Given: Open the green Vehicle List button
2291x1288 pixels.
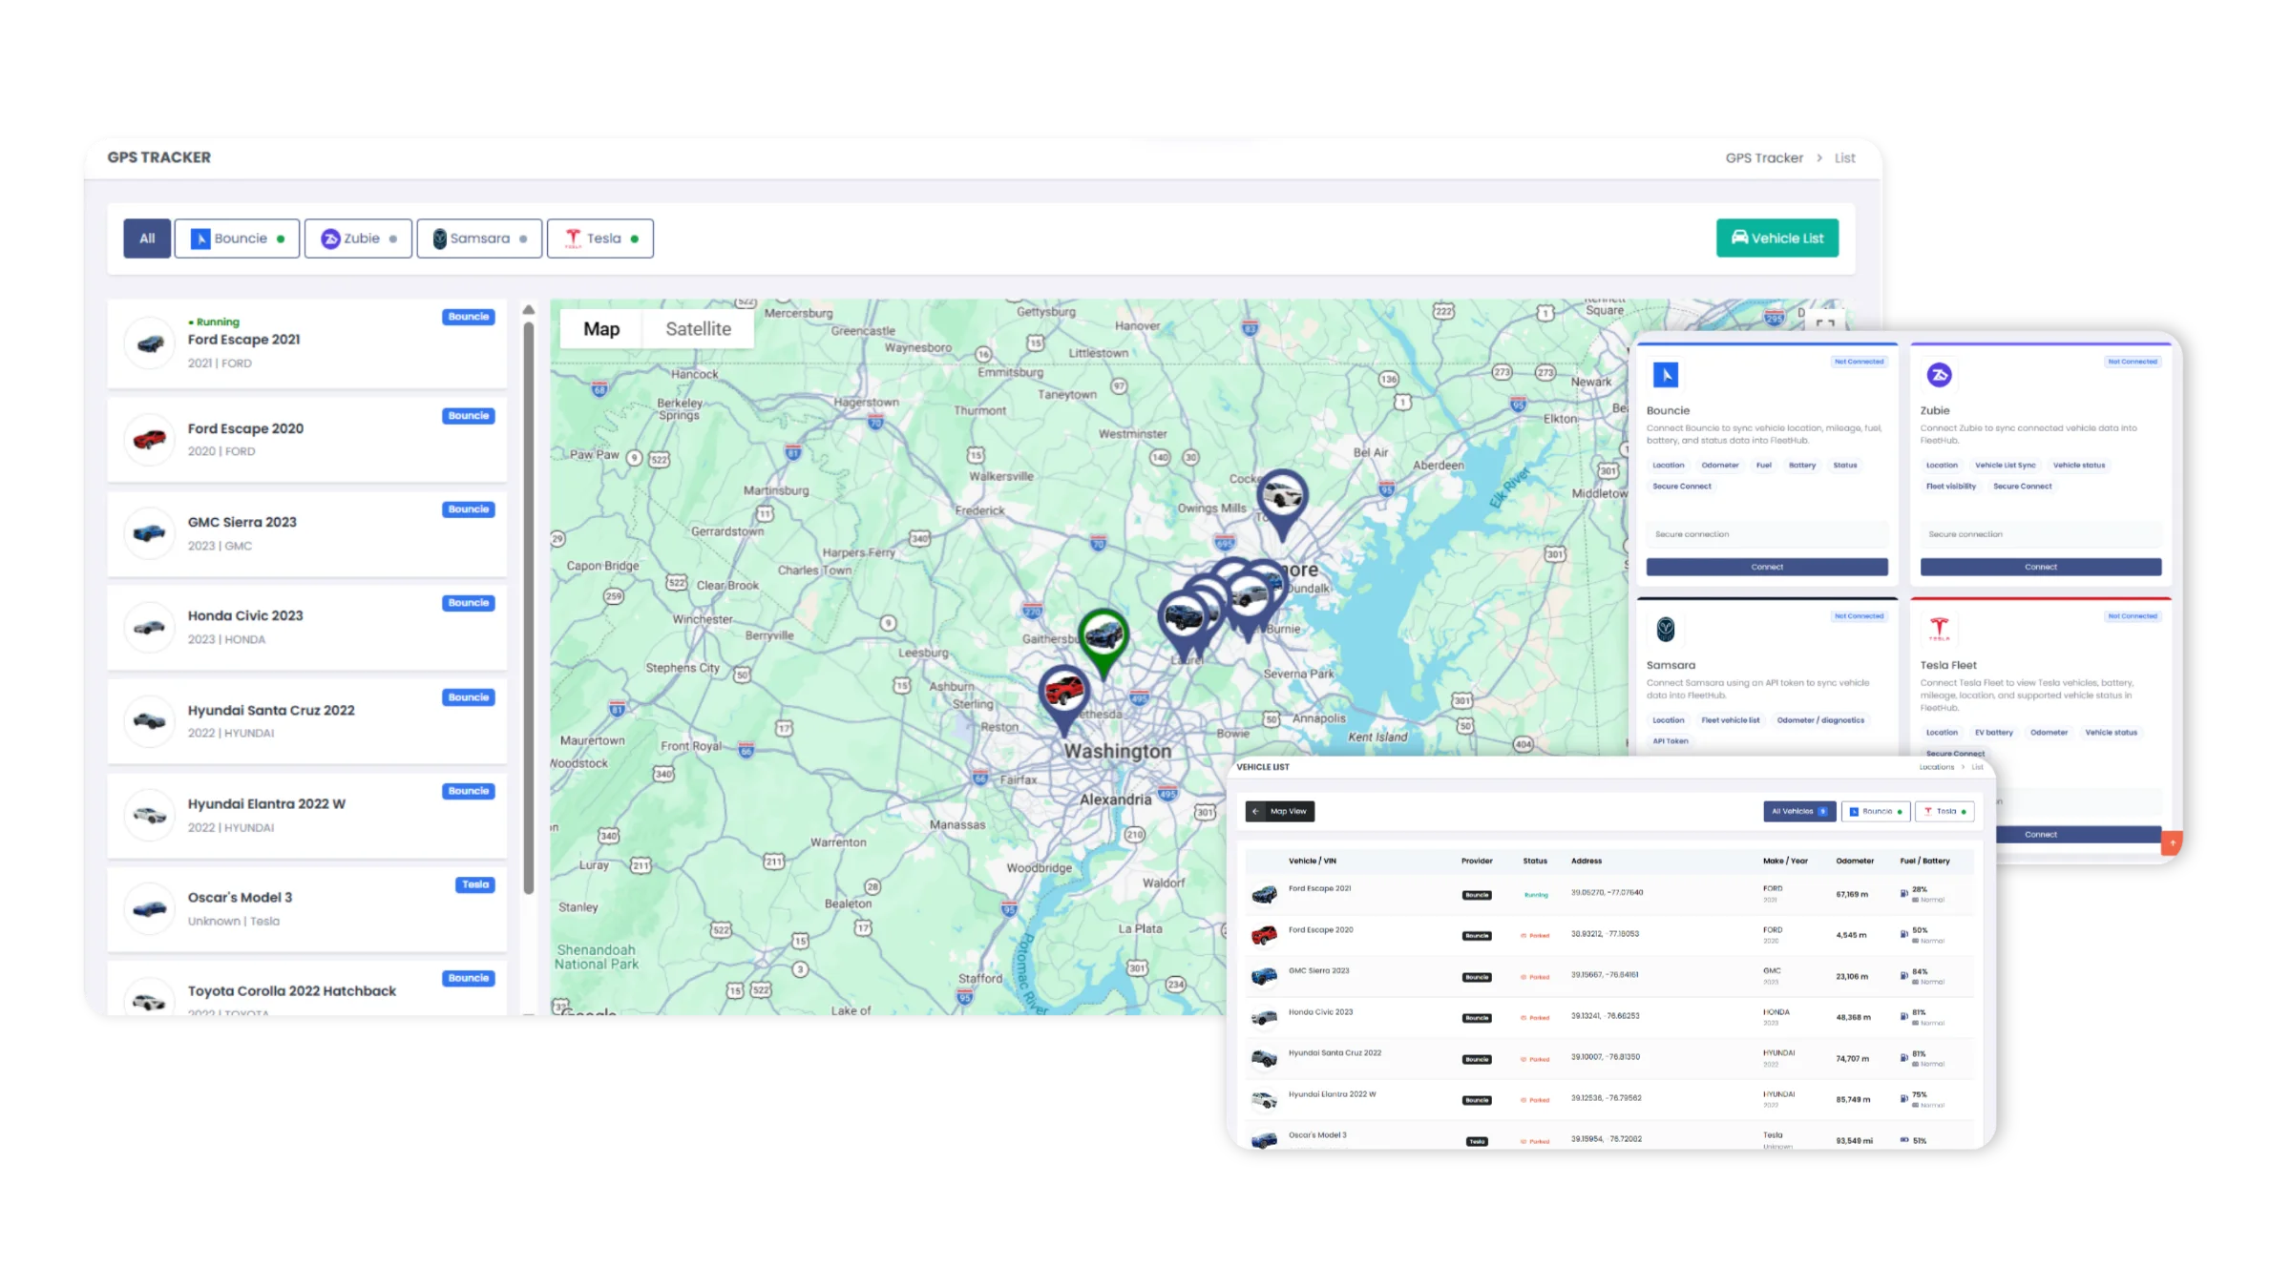Looking at the screenshot, I should 1777,238.
